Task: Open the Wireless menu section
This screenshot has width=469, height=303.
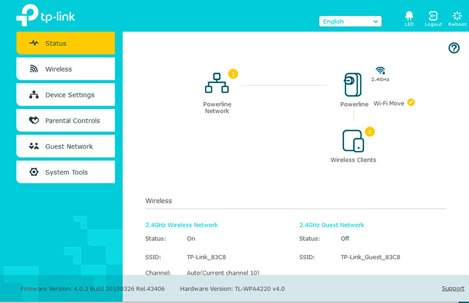Action: (x=66, y=69)
